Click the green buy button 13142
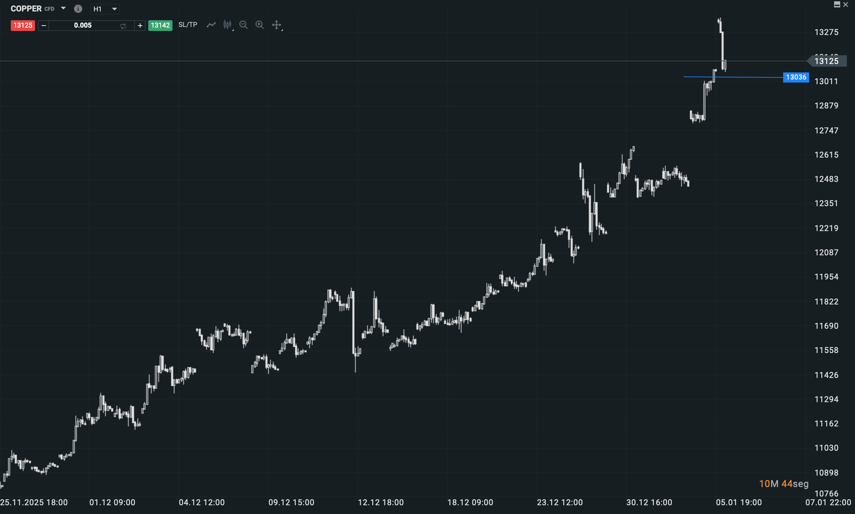This screenshot has width=855, height=514. [160, 26]
